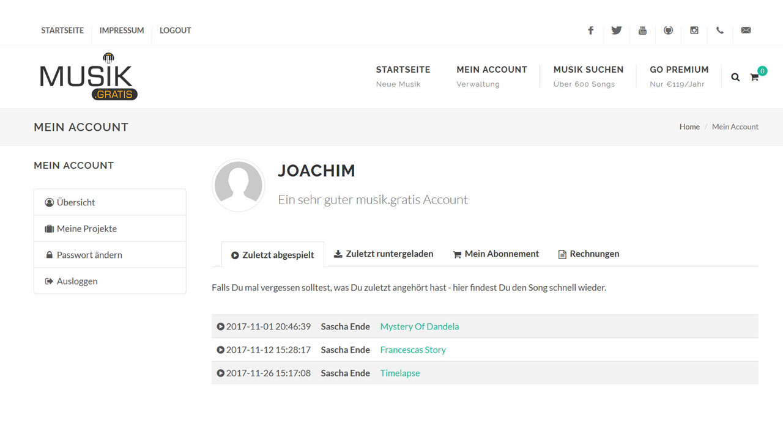Open the YouTube channel icon
The width and height of the screenshot is (783, 440).
point(642,31)
